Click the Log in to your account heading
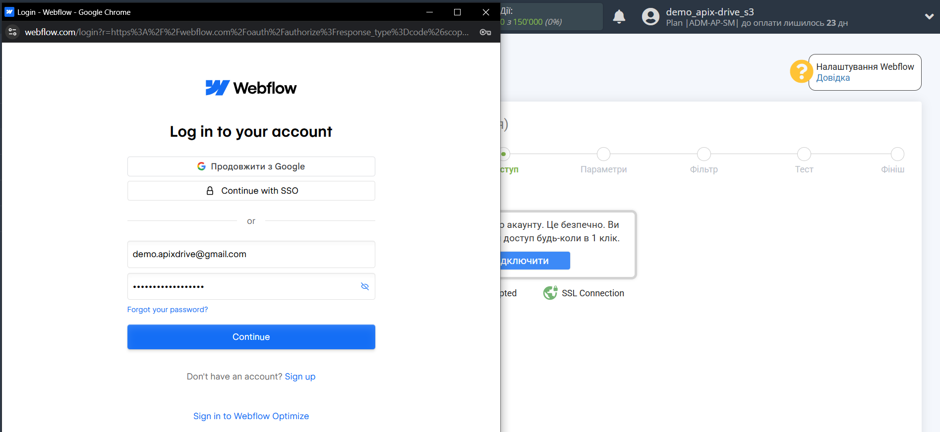This screenshot has width=940, height=432. 251,132
